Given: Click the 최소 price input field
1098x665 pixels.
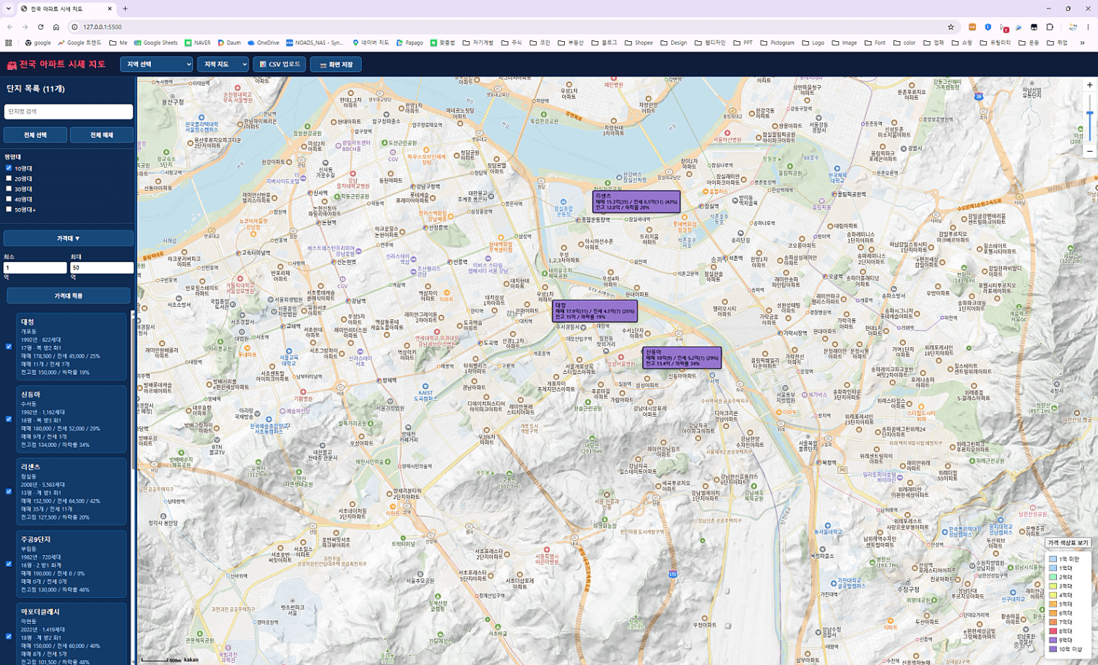Looking at the screenshot, I should 35,268.
